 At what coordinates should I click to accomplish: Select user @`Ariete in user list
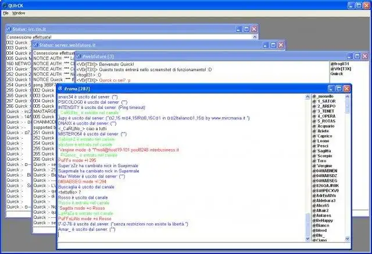(x=320, y=131)
